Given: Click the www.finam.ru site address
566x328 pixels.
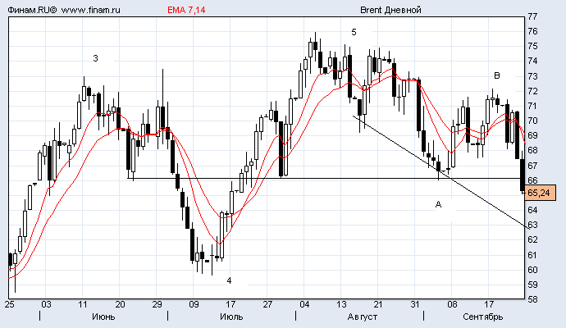Looking at the screenshot, I should point(90,10).
